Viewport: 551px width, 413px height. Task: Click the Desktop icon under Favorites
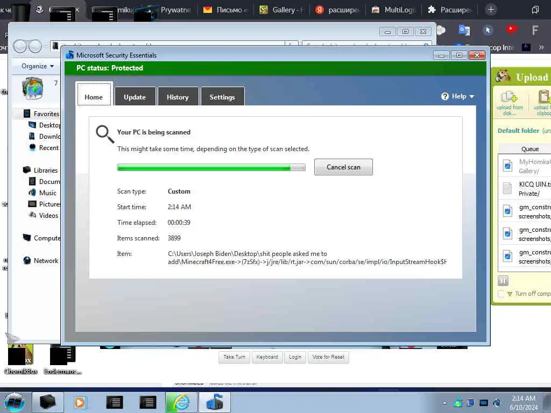[32, 125]
